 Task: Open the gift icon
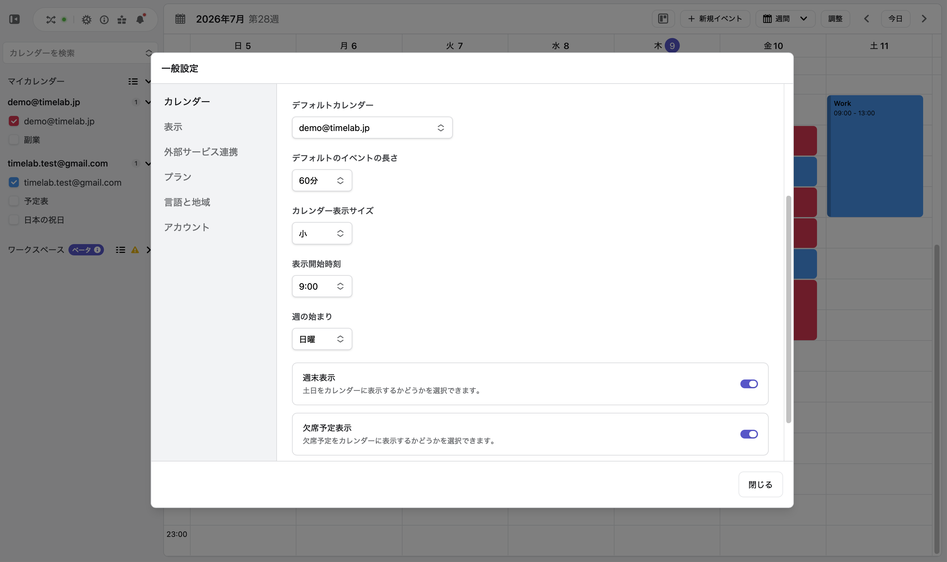[x=122, y=19]
